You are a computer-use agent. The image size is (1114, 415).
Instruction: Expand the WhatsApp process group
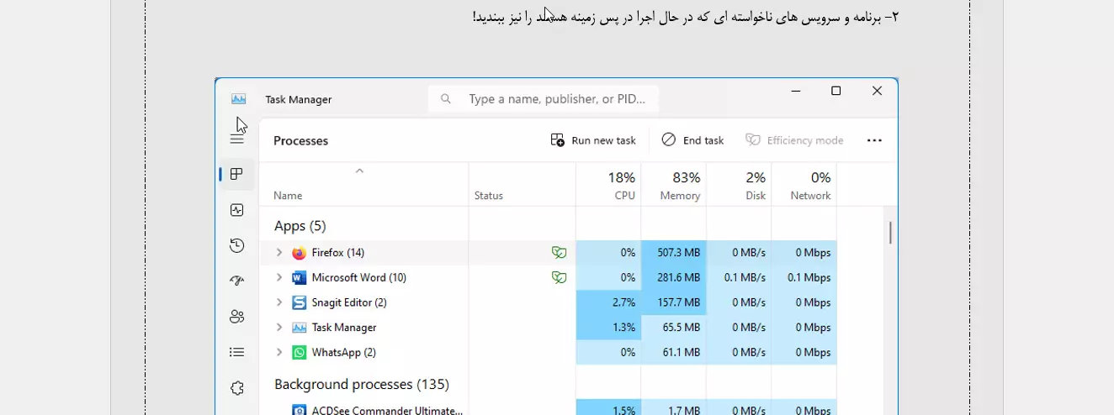[x=279, y=353]
